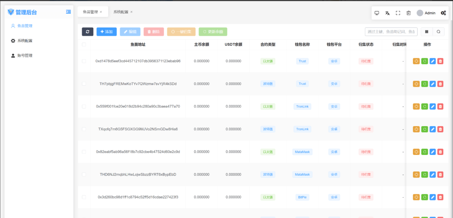Click address 0x3d260bc98d1ff1c8794c52ff5d16cdae227423f3
This screenshot has width=453, height=218.
138,197
